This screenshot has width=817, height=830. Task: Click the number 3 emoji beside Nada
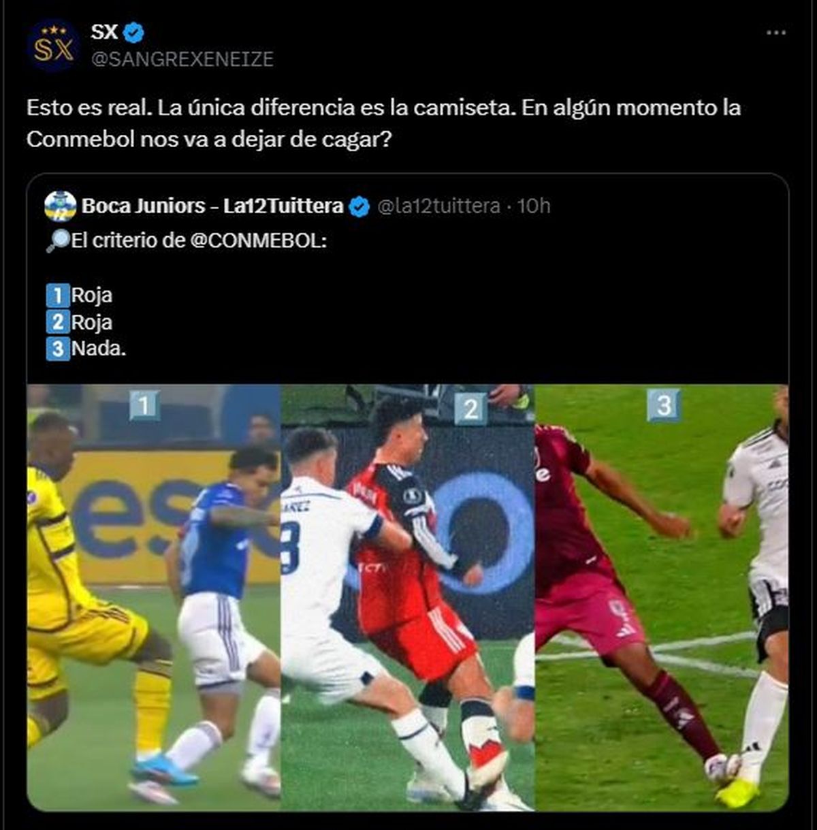58,349
